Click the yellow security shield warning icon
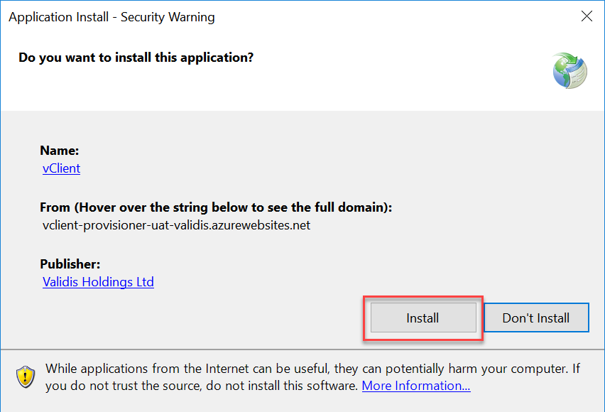605x412 pixels. click(26, 376)
